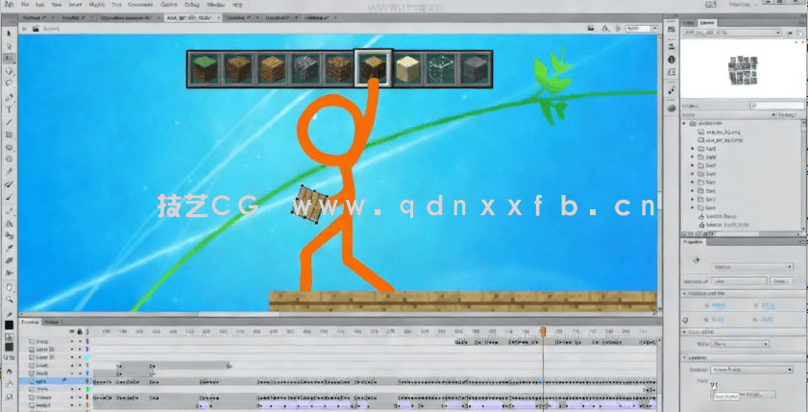808x412 pixels.
Task: Select the Lasso tool
Action: [x=9, y=84]
